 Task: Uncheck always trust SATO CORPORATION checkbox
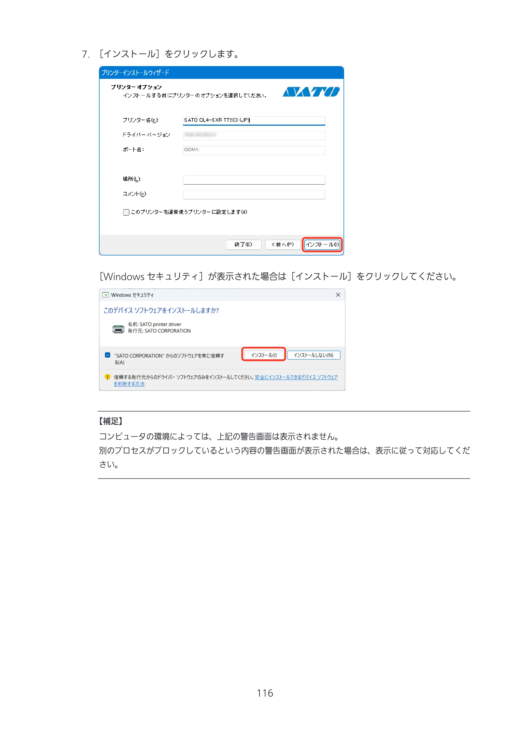click(x=108, y=355)
